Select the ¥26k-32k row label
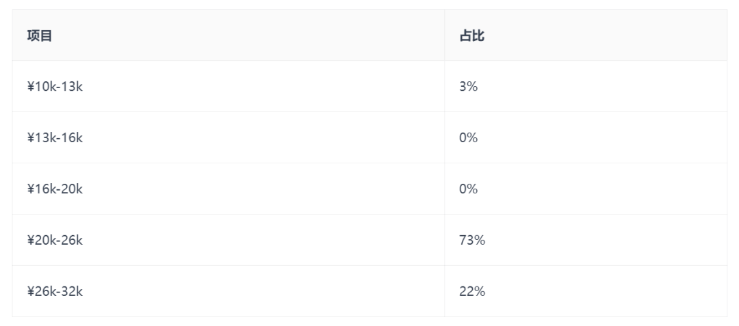The image size is (739, 326). (x=55, y=292)
